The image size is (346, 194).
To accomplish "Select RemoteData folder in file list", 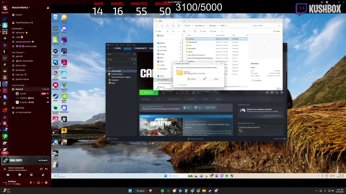I will click(x=192, y=48).
